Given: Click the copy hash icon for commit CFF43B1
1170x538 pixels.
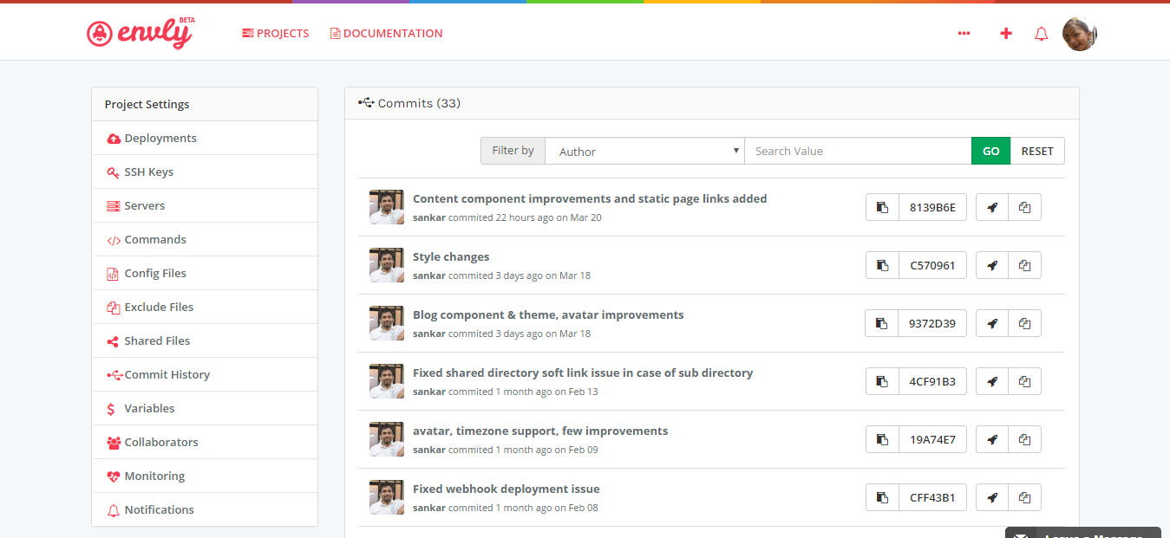Looking at the screenshot, I should click(x=882, y=497).
